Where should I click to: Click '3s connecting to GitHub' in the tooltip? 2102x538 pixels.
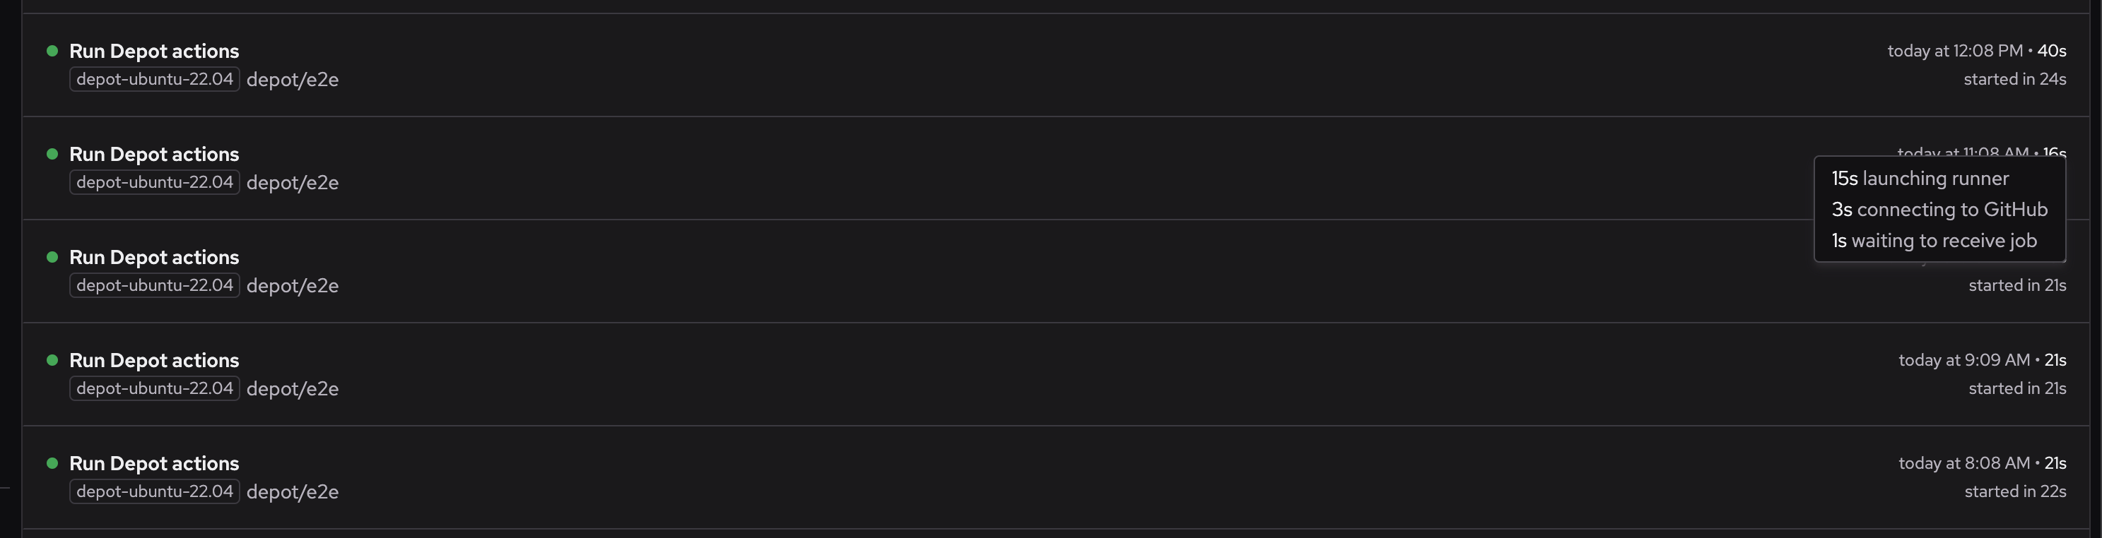tap(1939, 210)
